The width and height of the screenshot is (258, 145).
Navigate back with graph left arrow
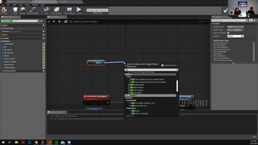[54, 21]
